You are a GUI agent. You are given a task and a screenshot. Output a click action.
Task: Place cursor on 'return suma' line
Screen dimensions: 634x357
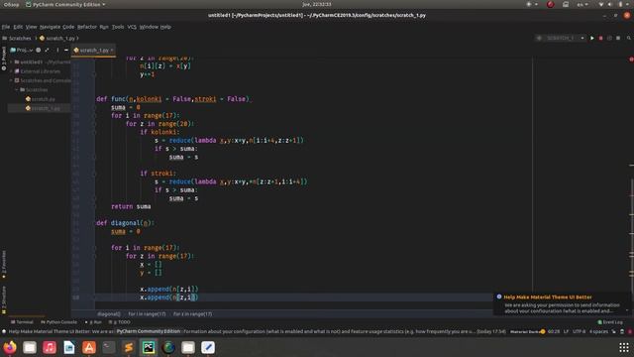coord(131,206)
